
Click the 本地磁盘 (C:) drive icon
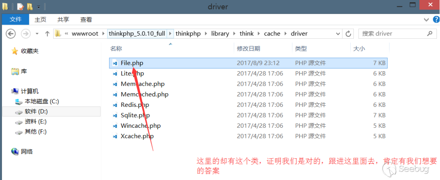coord(19,101)
